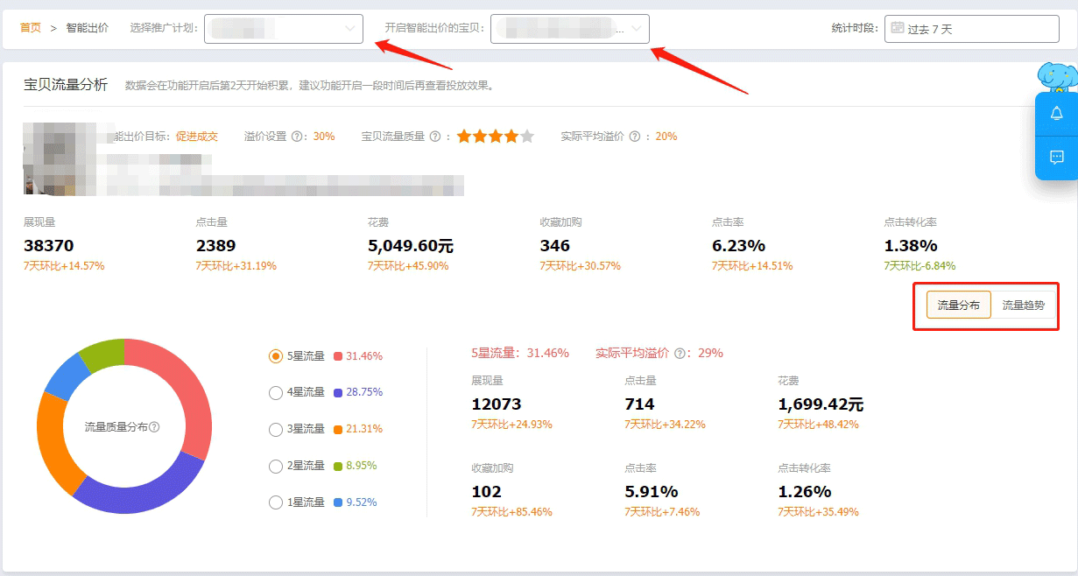Image resolution: width=1078 pixels, height=576 pixels.
Task: Open the 过去 7 天 time range selector
Action: [x=972, y=29]
